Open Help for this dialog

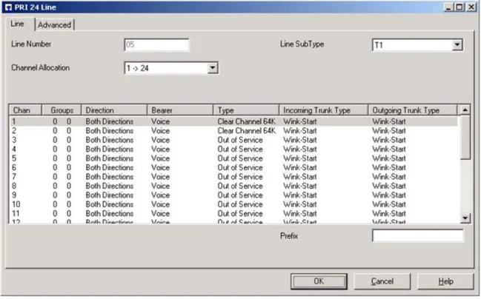[x=445, y=281]
